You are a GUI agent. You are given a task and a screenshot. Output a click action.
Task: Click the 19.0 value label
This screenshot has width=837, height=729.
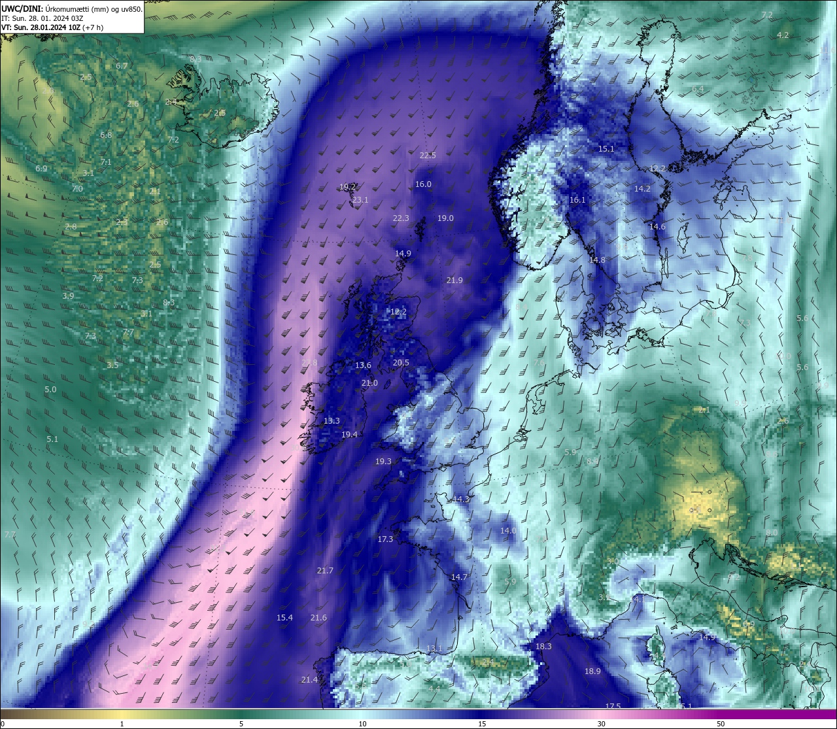[445, 218]
